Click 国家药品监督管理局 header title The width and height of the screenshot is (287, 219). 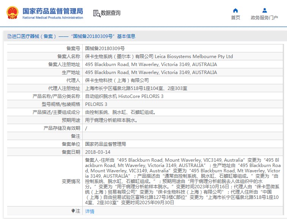point(53,11)
